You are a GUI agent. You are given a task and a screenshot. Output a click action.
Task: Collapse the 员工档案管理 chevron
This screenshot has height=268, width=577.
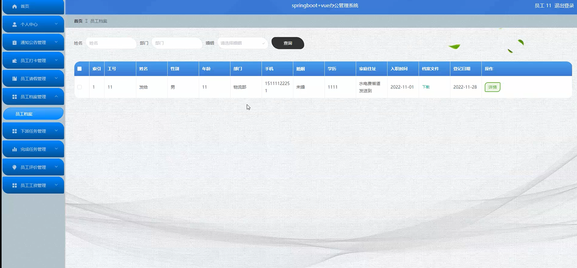[56, 96]
